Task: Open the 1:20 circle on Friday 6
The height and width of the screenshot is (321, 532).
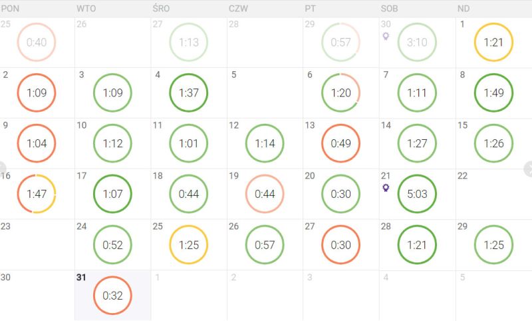Action: point(340,93)
